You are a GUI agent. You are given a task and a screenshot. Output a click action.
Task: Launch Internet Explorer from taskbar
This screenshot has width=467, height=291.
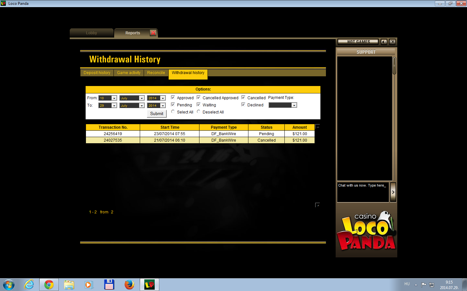[29, 285]
